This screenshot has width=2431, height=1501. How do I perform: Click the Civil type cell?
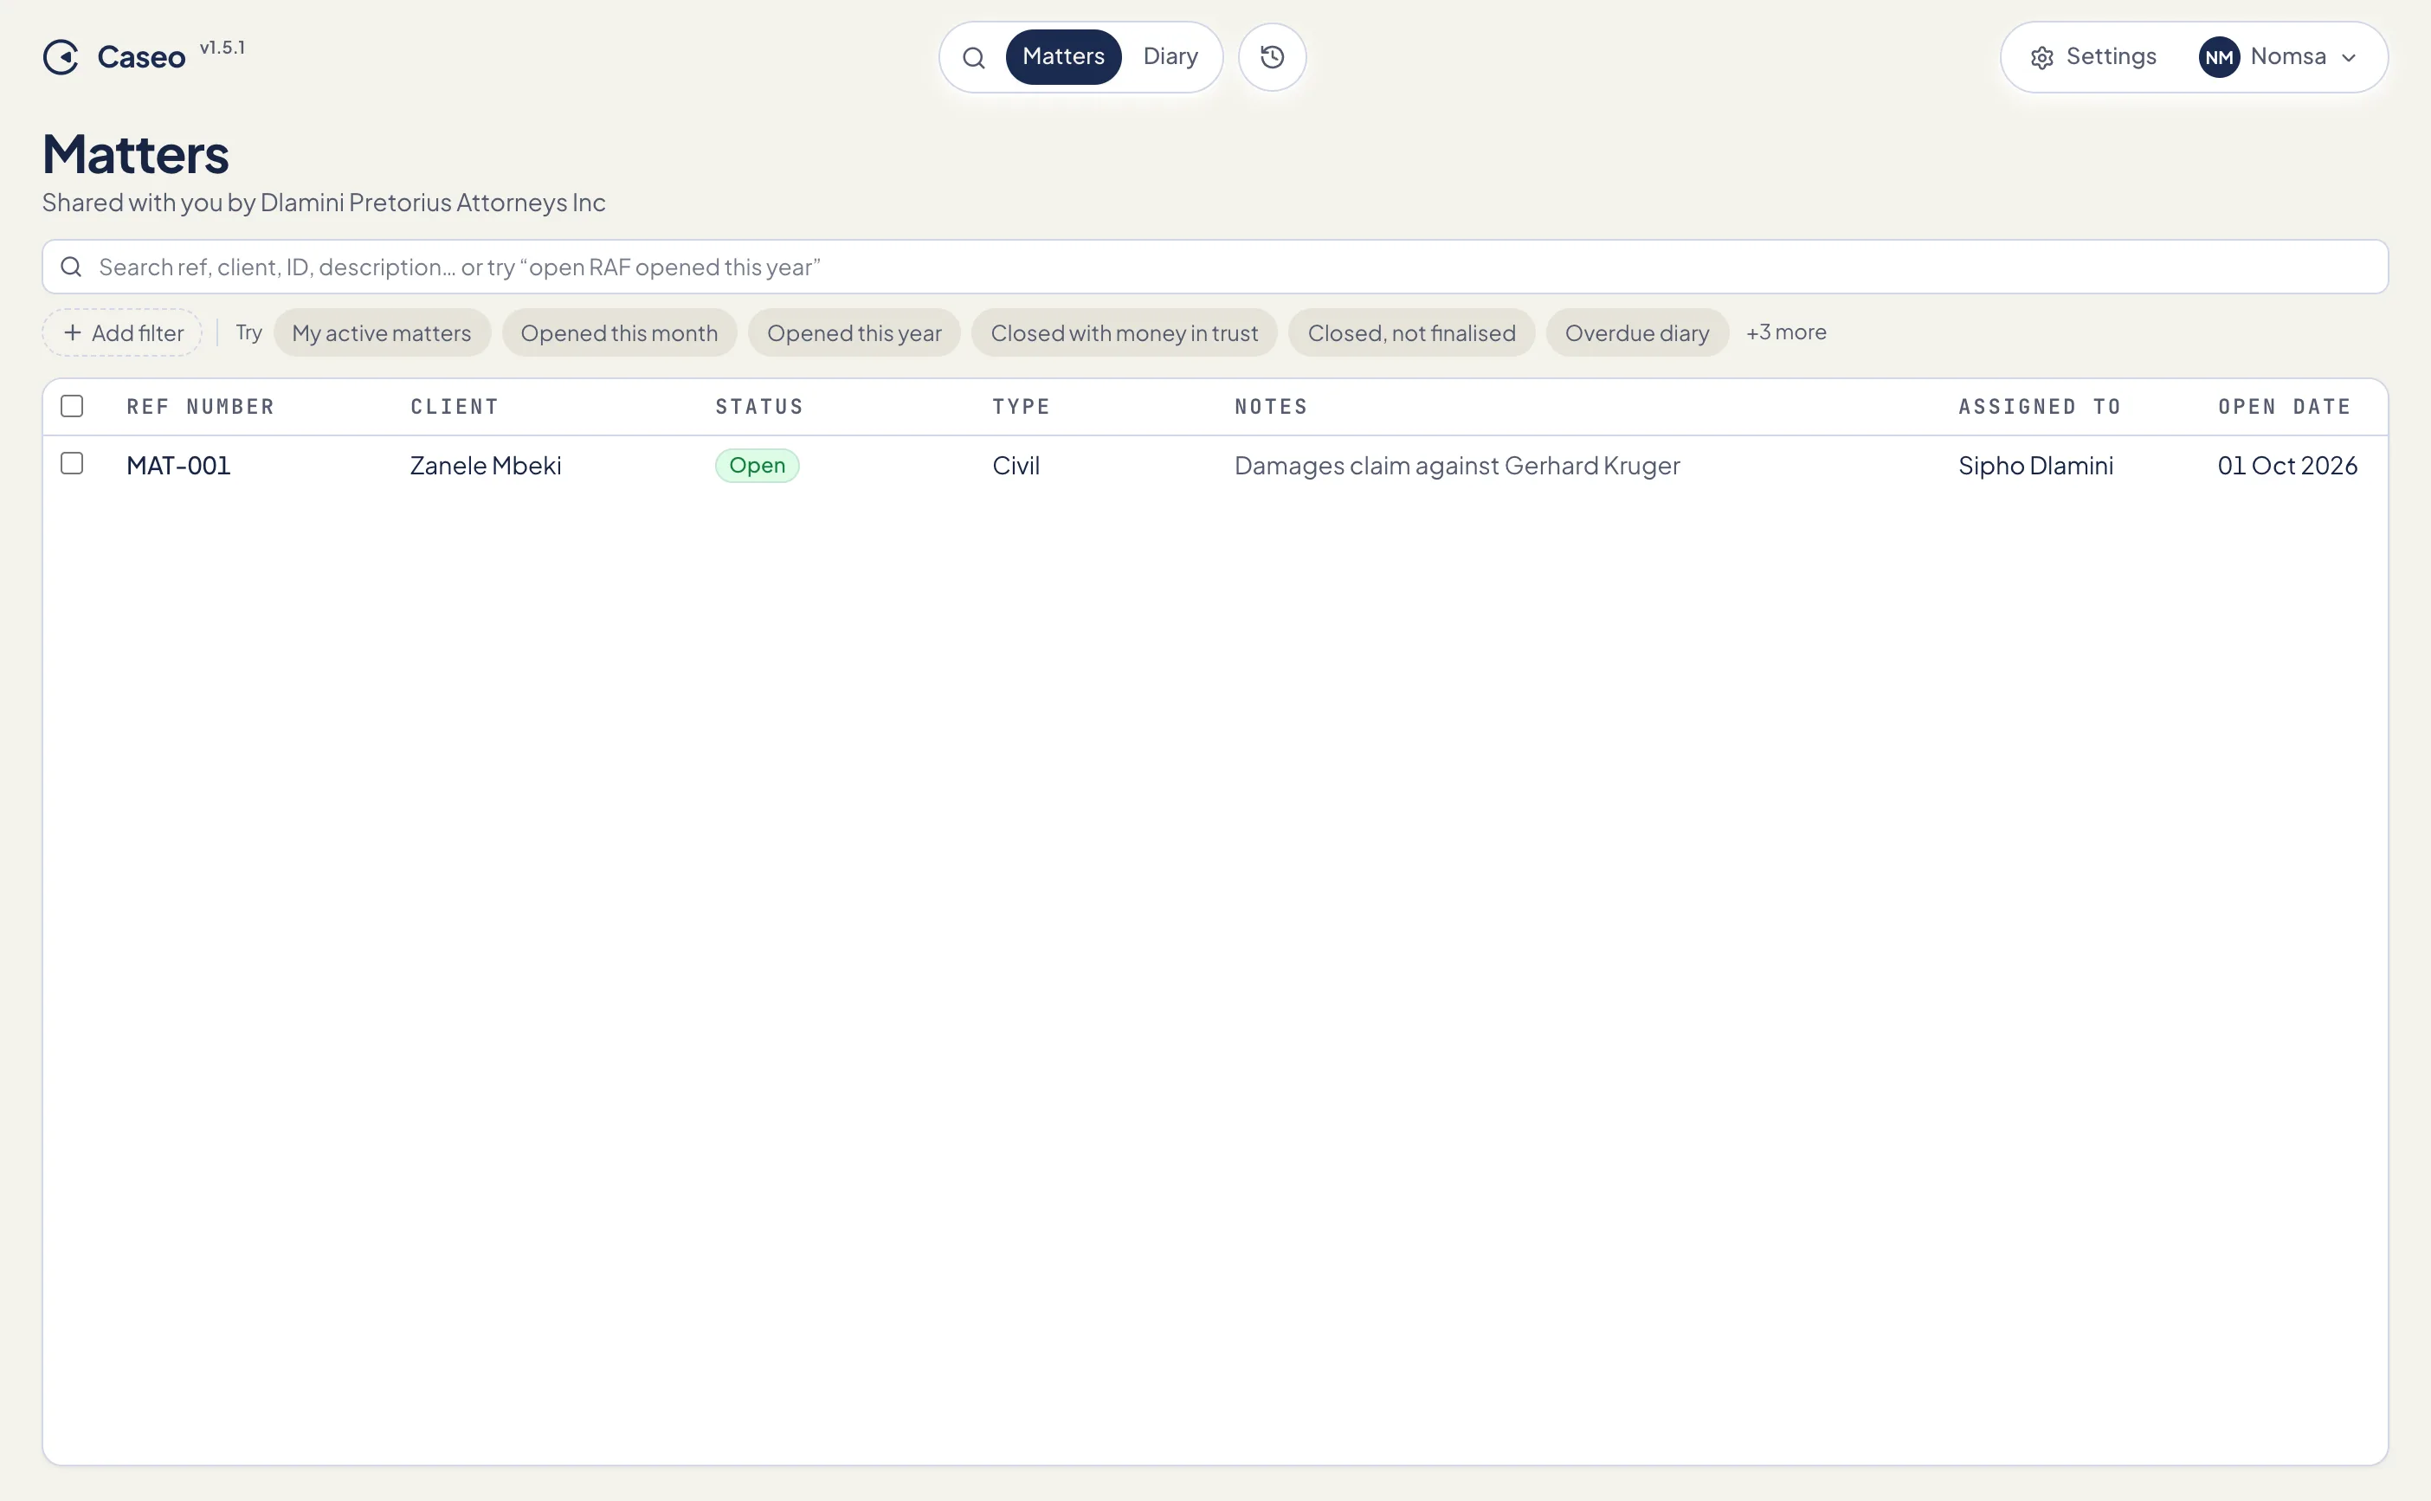[1016, 465]
